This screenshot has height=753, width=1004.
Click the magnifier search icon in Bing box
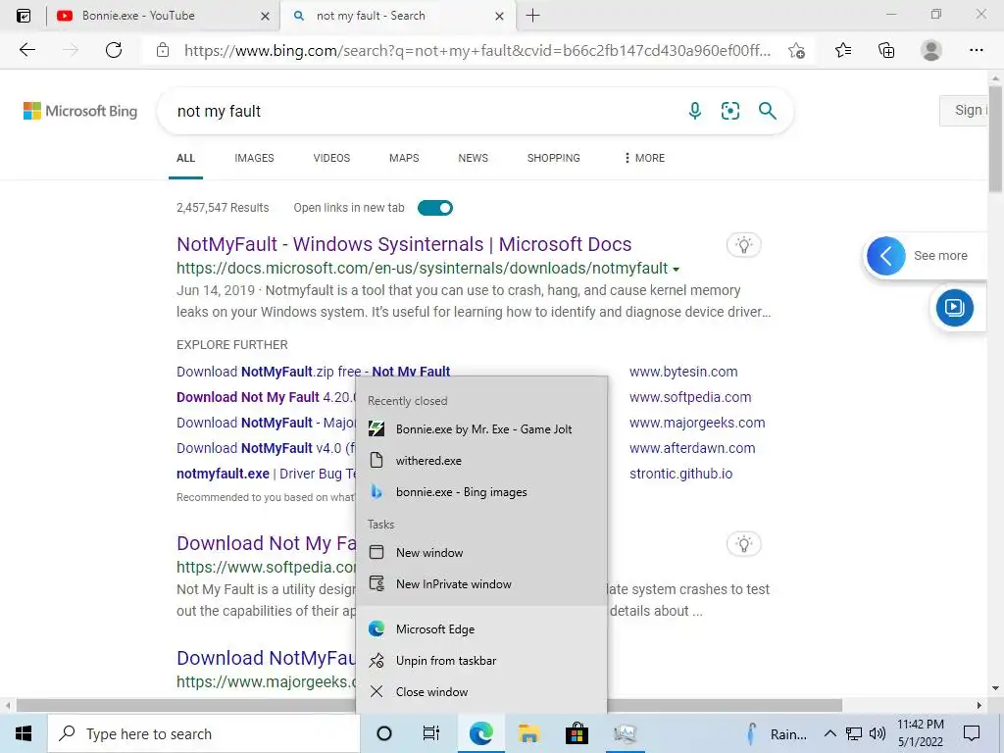(x=767, y=111)
